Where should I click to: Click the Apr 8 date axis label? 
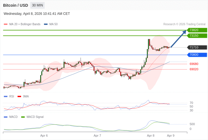151,136
